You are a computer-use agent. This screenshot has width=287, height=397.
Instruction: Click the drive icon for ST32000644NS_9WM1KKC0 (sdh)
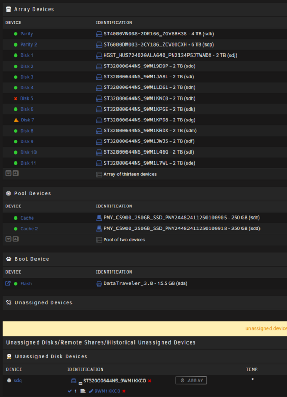click(99, 98)
